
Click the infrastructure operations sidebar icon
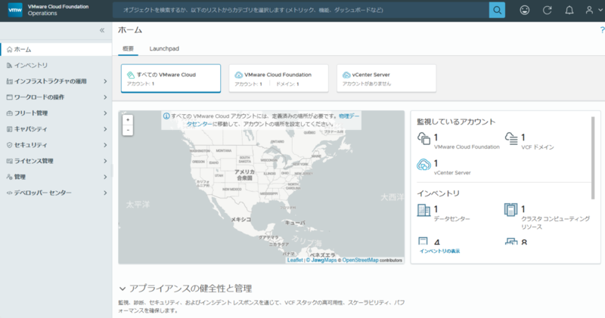click(x=9, y=82)
